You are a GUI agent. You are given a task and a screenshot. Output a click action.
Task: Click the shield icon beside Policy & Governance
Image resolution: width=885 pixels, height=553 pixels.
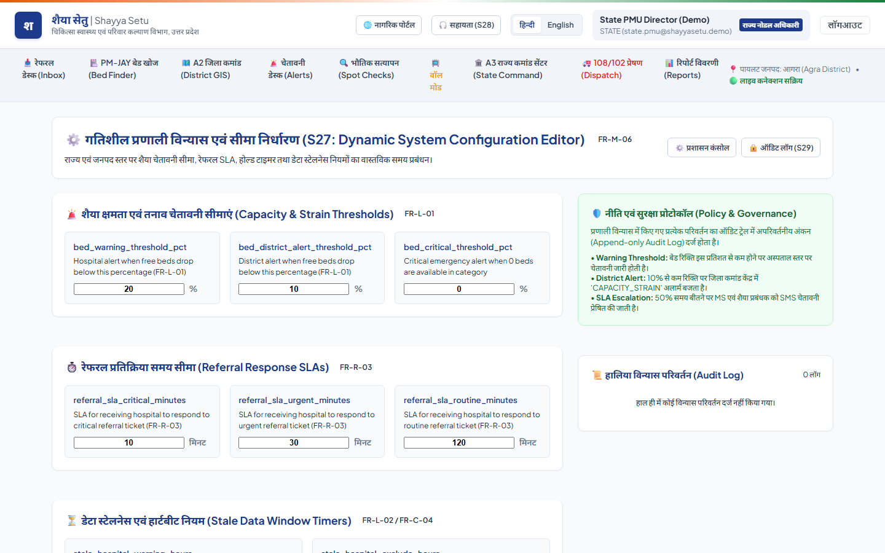[596, 214]
